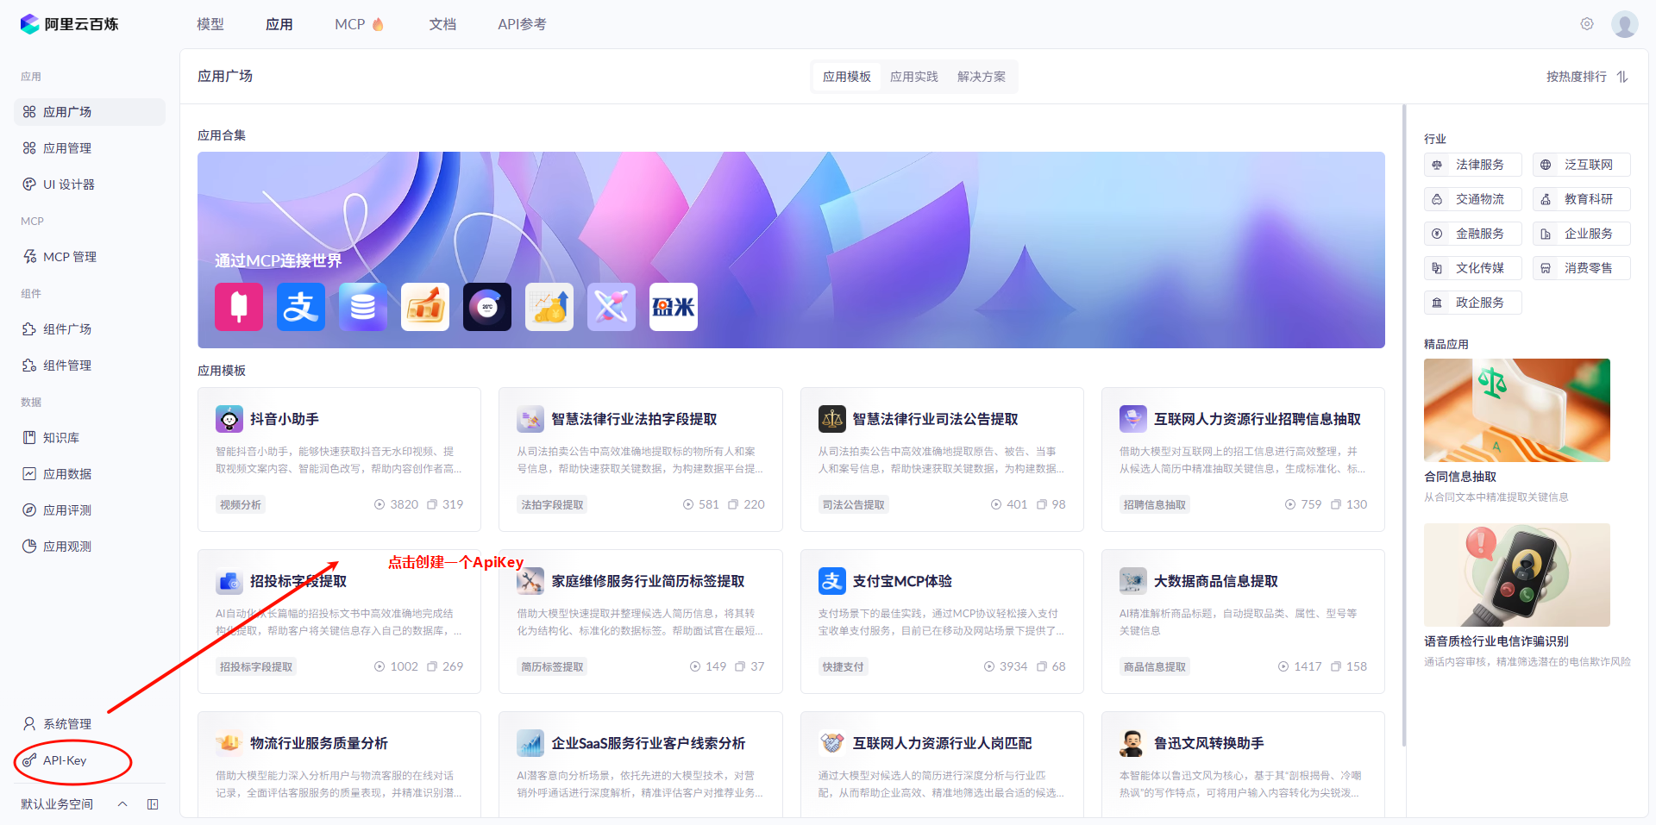
Task: Collapse the 默认业务空间 selector chevron
Action: [x=122, y=803]
